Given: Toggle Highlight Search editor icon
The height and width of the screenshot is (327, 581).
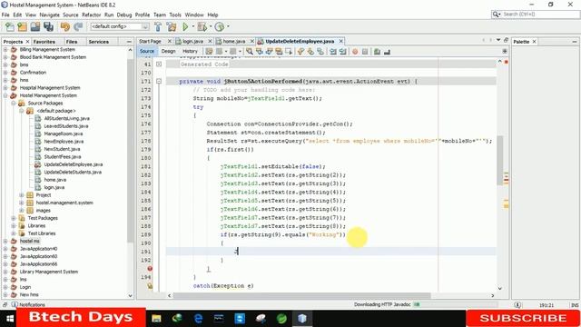Looking at the screenshot, I should tap(279, 52).
